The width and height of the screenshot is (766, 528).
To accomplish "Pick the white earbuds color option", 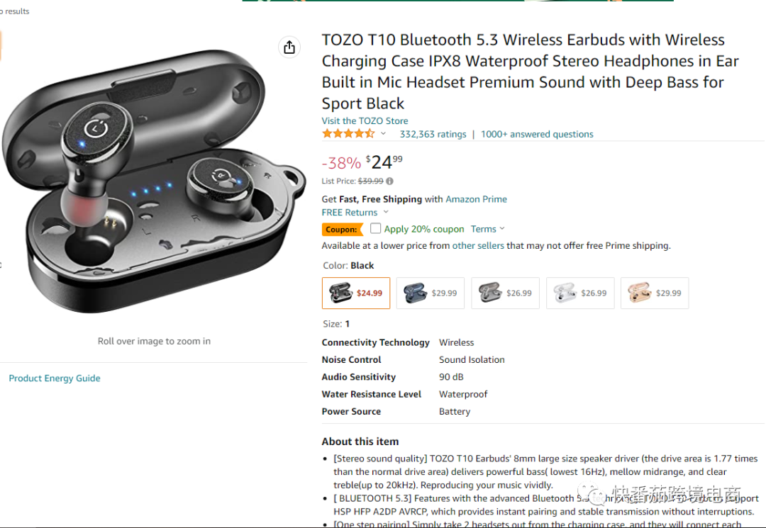I will [579, 293].
